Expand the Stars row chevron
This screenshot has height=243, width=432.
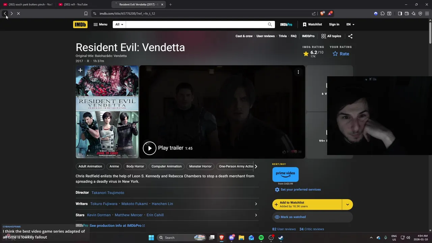256,215
